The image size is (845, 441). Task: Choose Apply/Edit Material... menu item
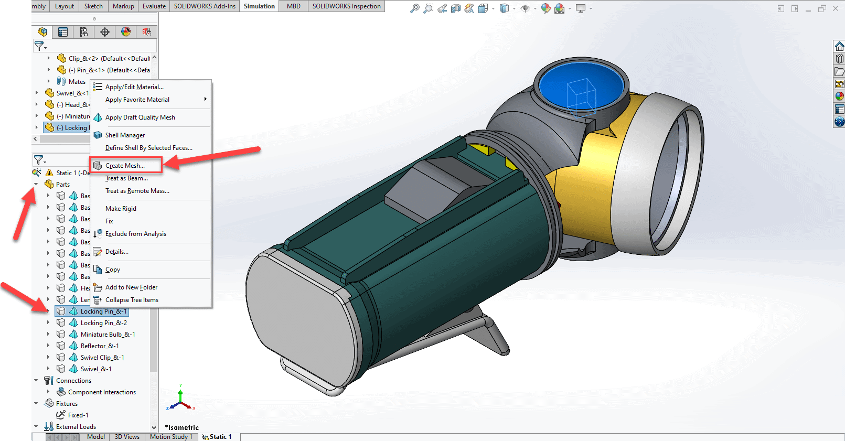tap(134, 87)
